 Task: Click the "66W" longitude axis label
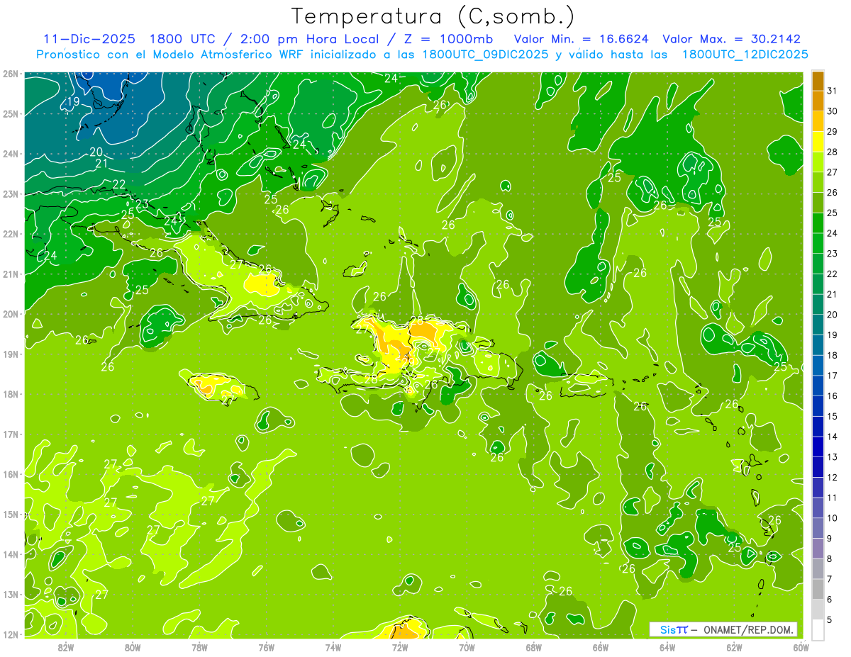pos(601,648)
